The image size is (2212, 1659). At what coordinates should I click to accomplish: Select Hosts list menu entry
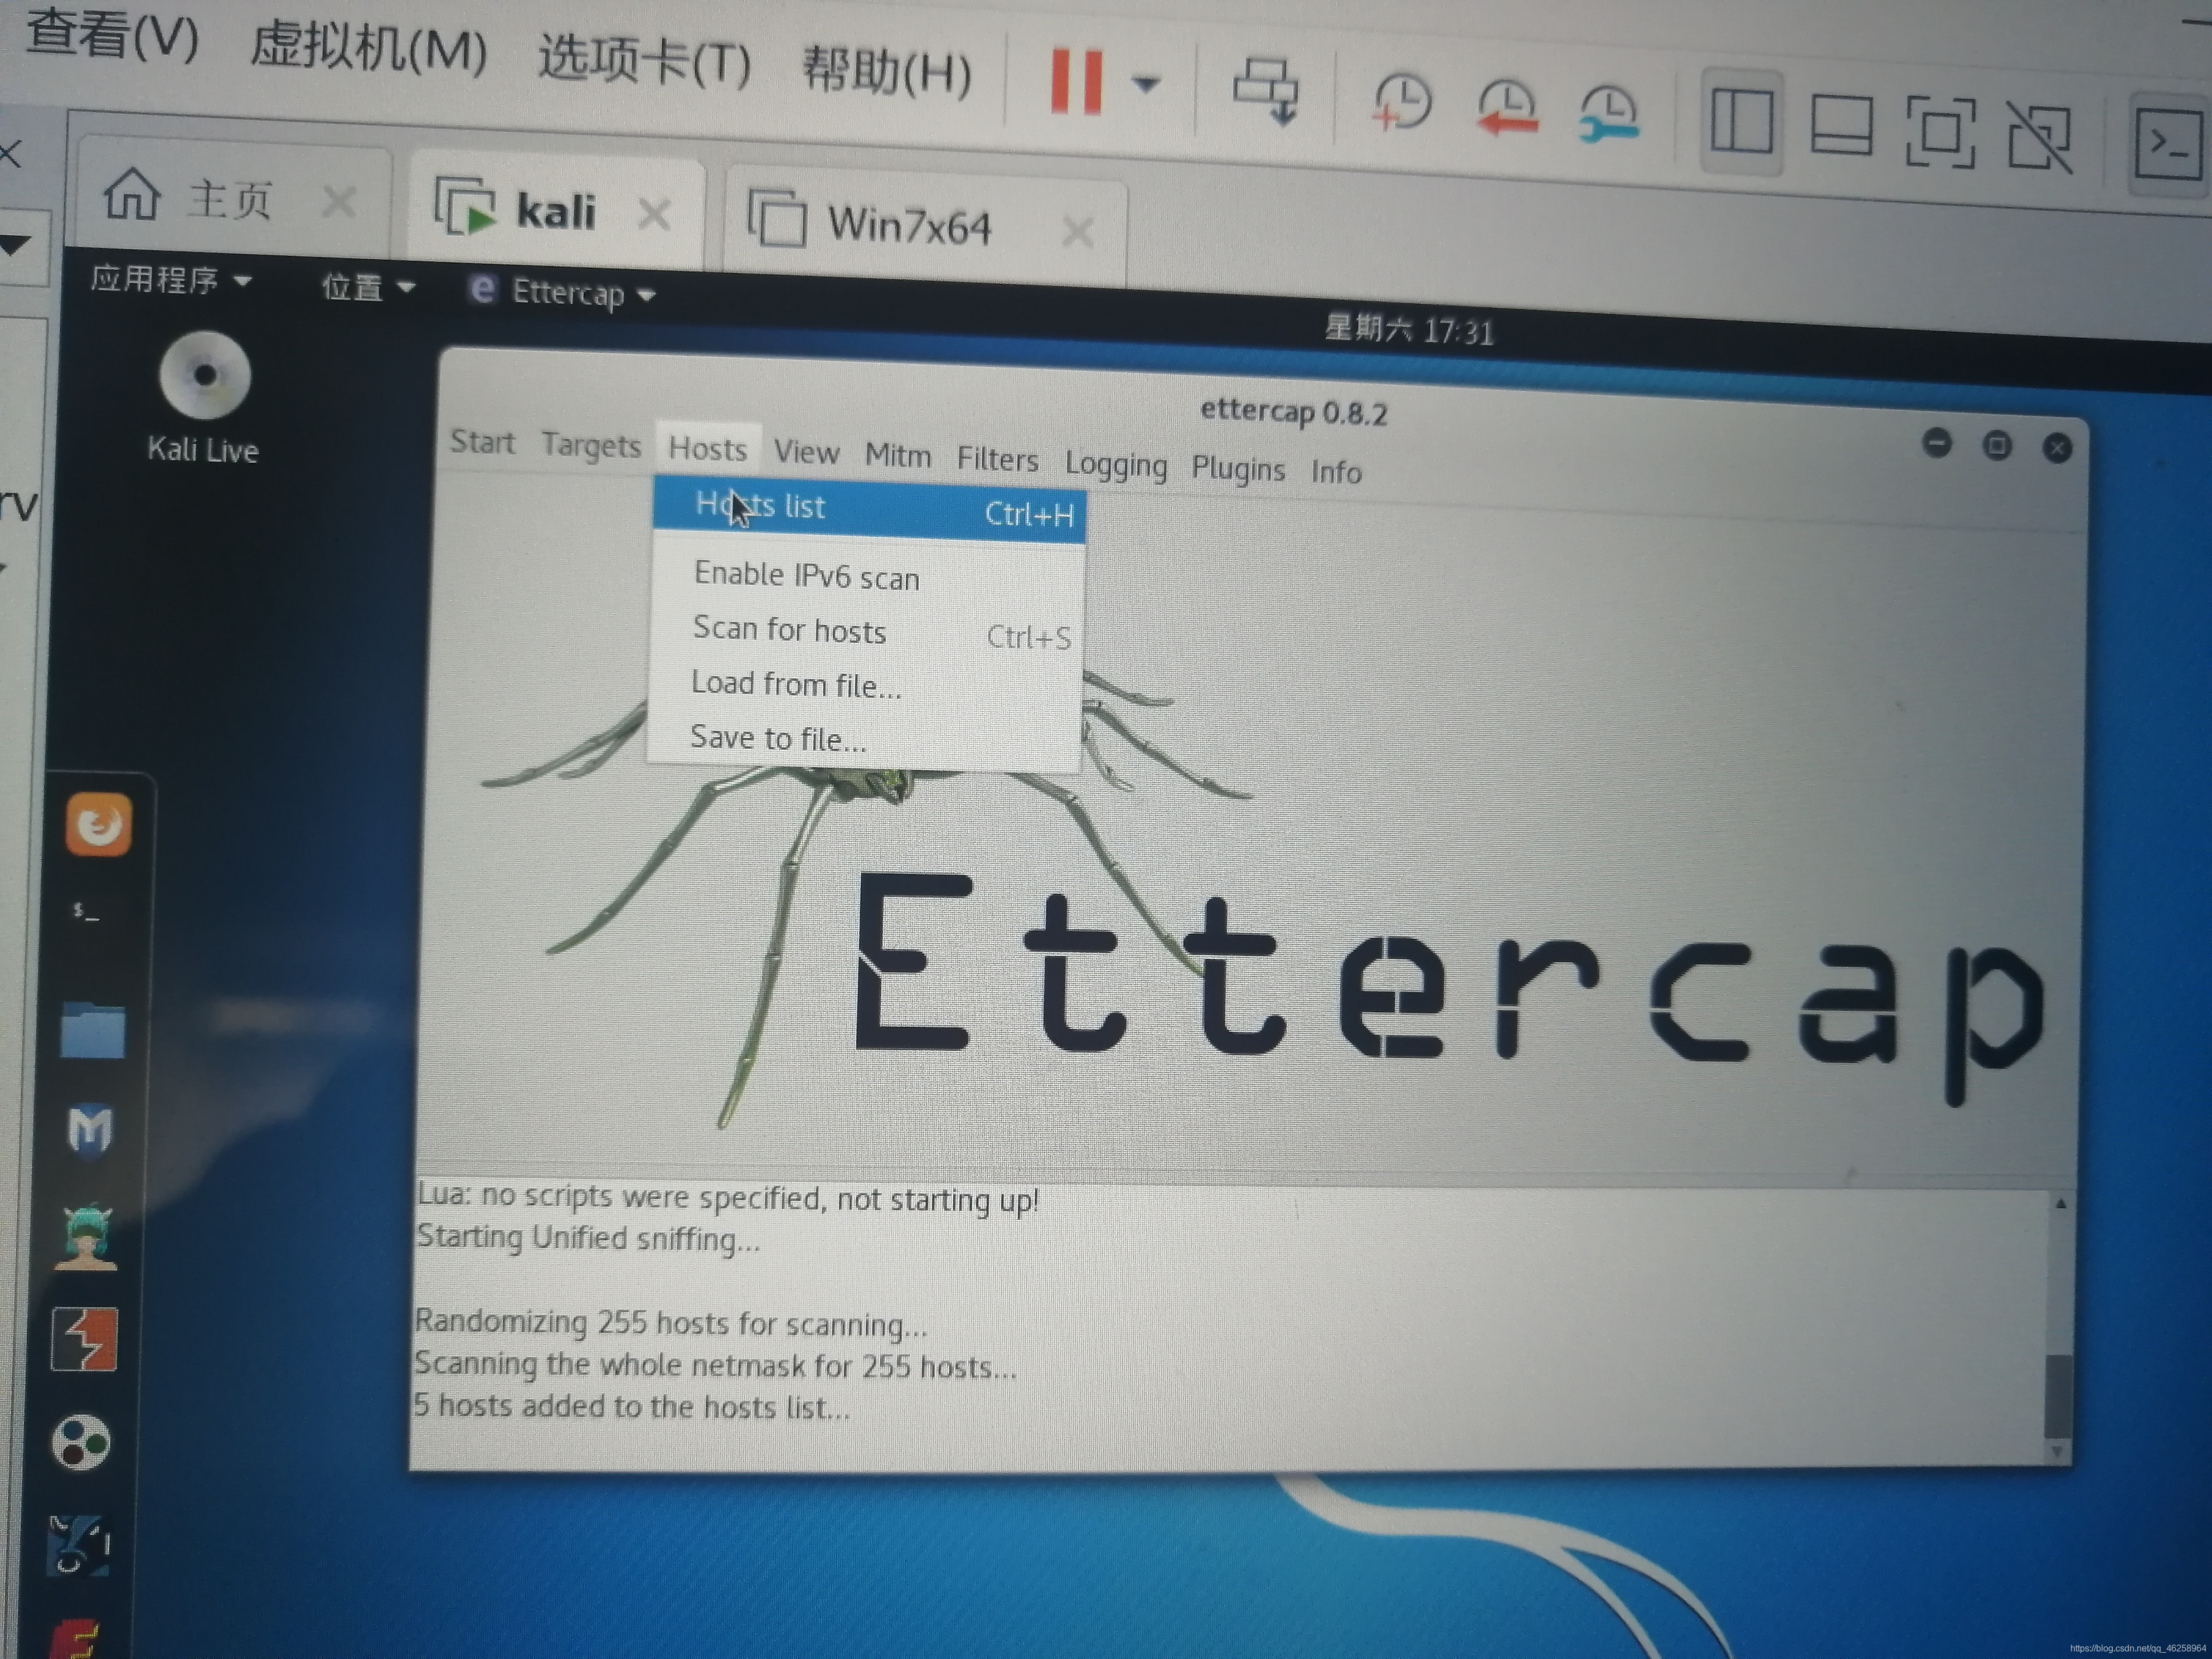click(869, 510)
